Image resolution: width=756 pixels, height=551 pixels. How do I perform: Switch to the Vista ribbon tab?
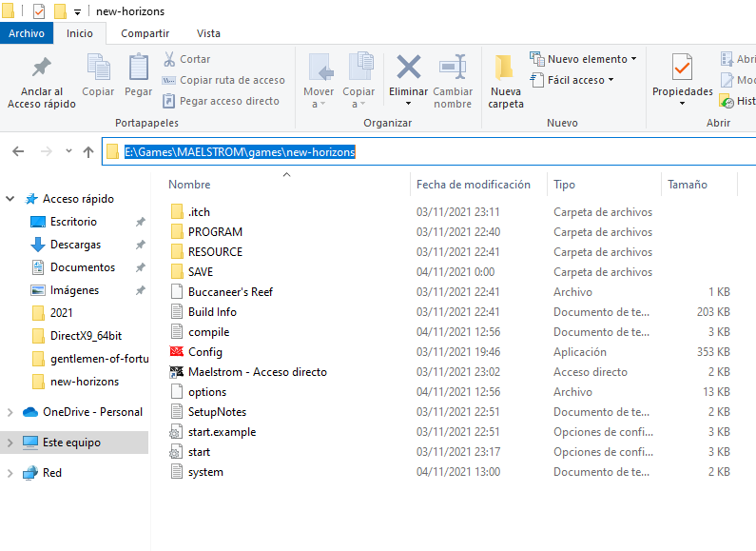(208, 33)
